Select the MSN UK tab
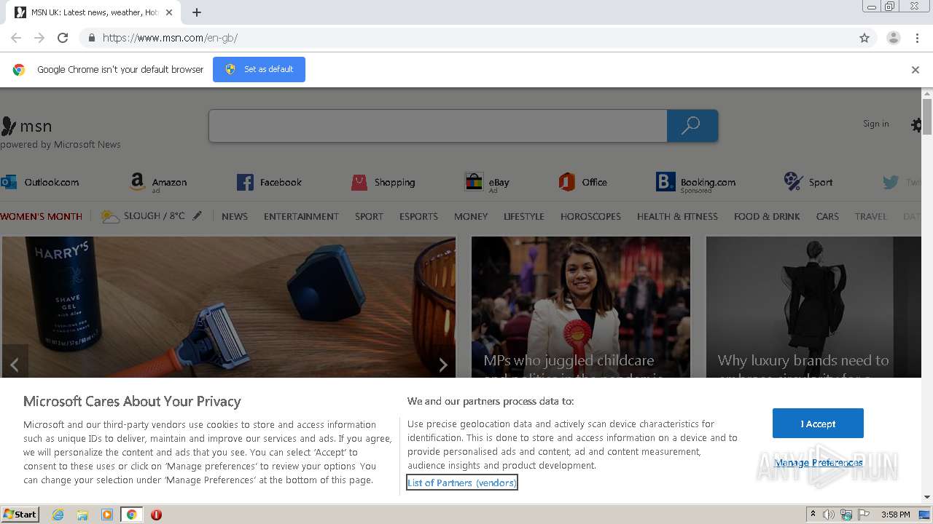 point(93,12)
